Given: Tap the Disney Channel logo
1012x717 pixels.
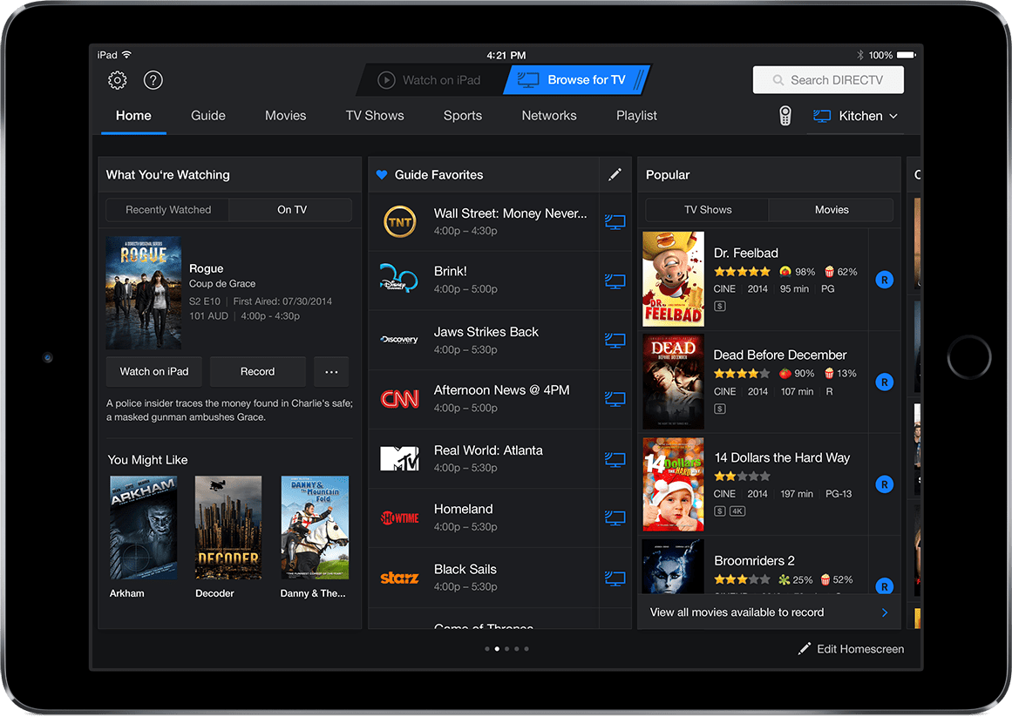Looking at the screenshot, I should (398, 278).
